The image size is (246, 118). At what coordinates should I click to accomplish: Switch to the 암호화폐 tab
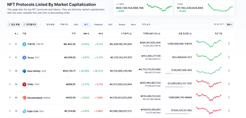pos(50,25)
